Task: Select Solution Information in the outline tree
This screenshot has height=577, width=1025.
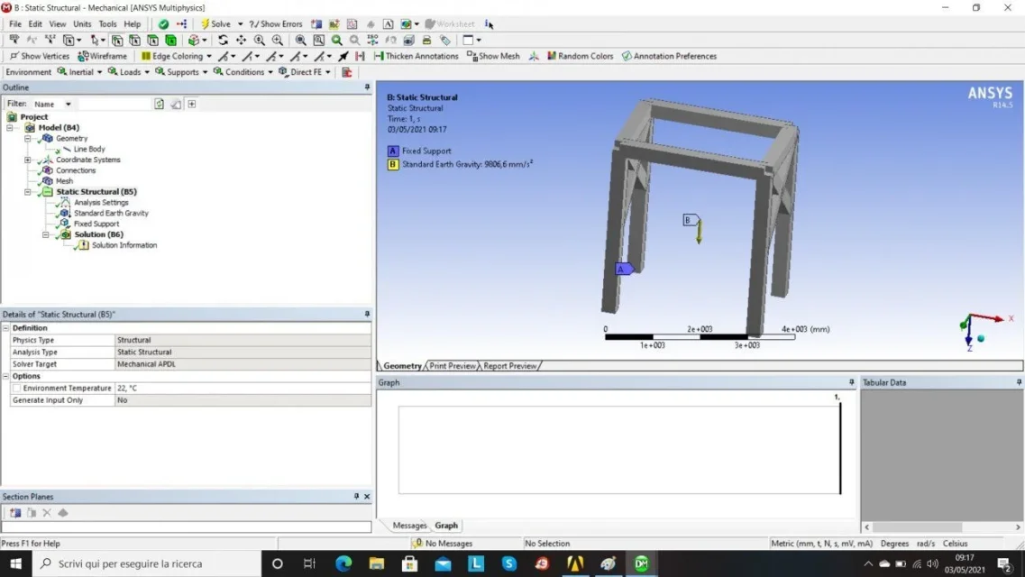Action: tap(124, 246)
